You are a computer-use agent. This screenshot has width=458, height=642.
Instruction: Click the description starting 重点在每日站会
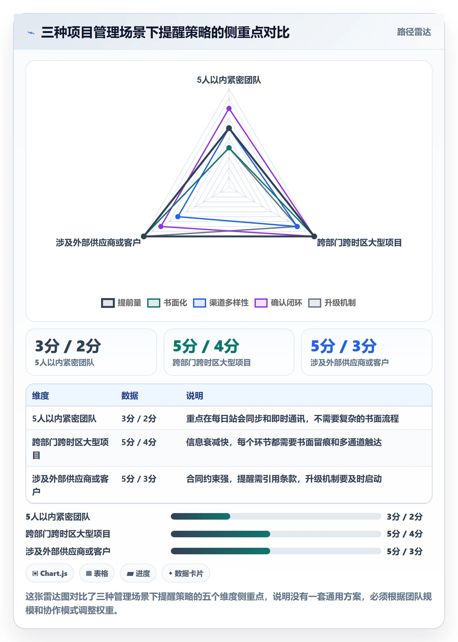coord(292,419)
